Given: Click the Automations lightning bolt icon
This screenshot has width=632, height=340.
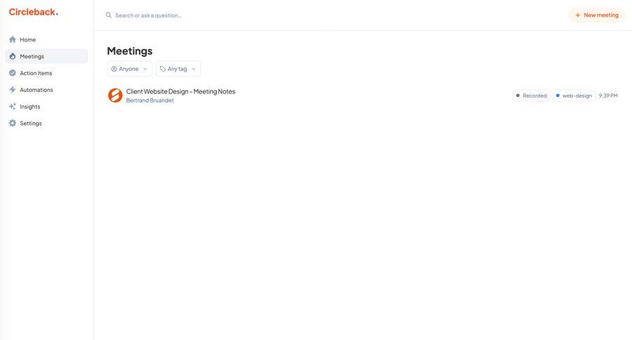Looking at the screenshot, I should click(13, 90).
